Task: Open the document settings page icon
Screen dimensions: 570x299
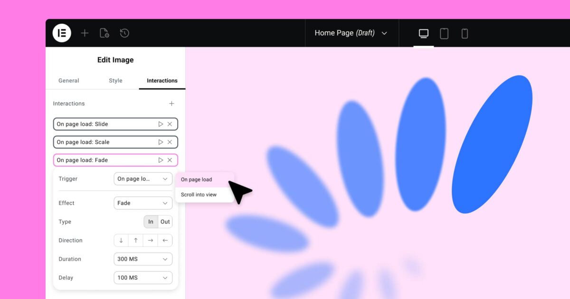Action: point(104,33)
